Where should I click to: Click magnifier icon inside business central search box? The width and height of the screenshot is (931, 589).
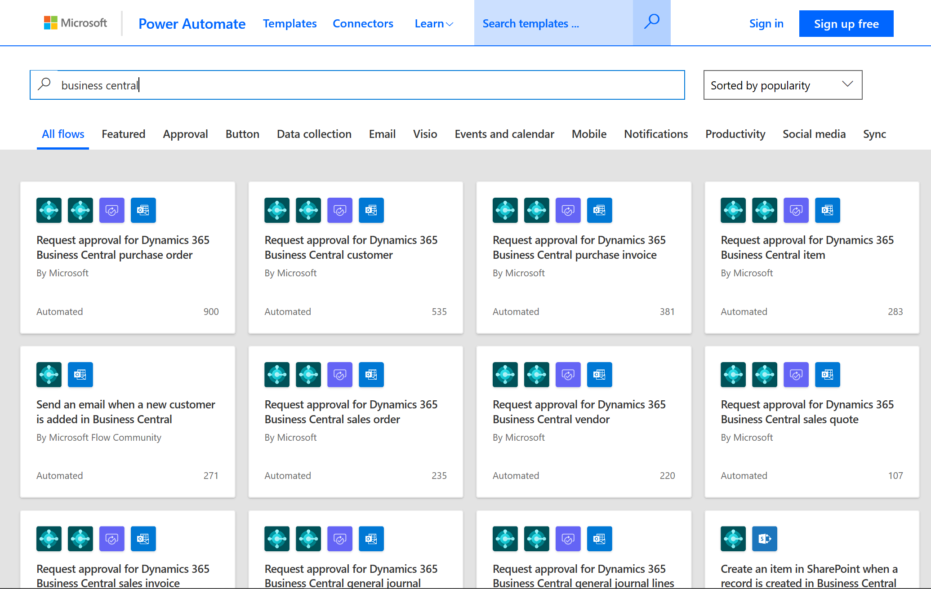pyautogui.click(x=45, y=84)
